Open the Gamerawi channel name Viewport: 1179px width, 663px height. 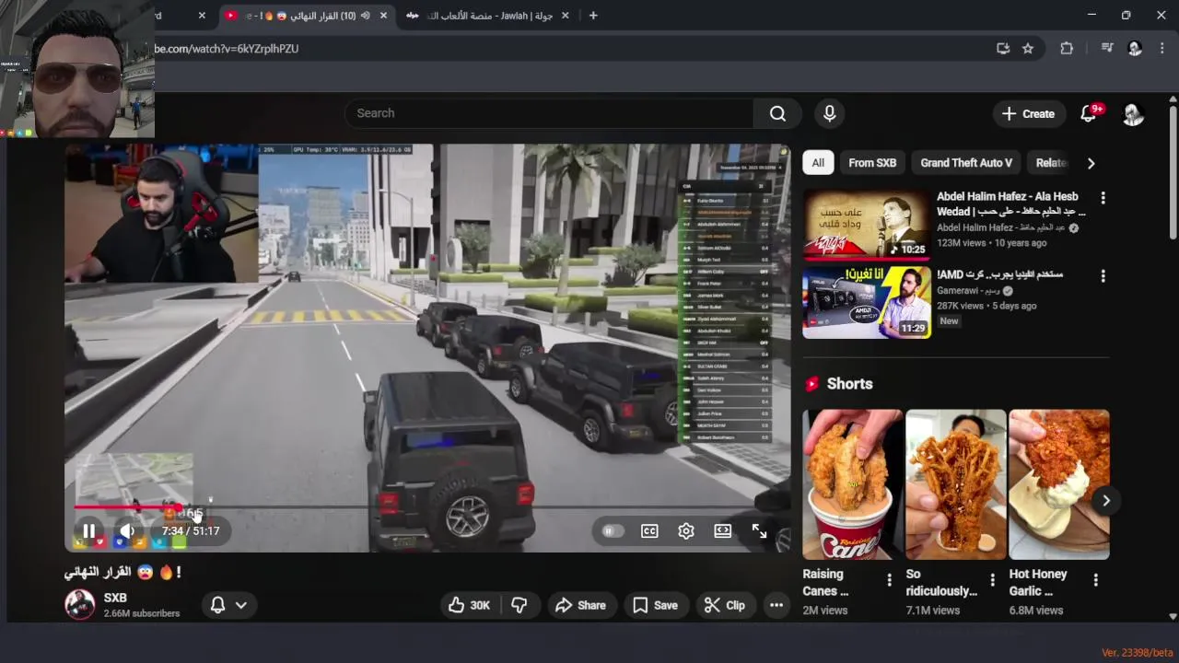[x=968, y=291]
